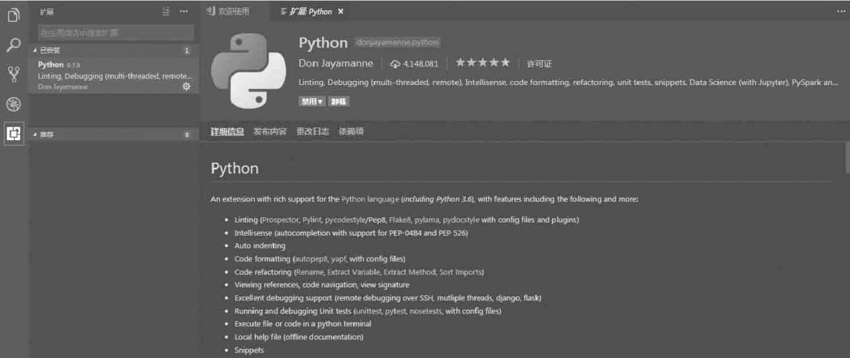This screenshot has height=358, width=850.
Task: Switch to the 欢迎使用 tab
Action: coord(234,11)
